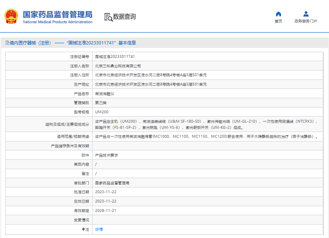Select the 2023-11-22 date in the 批准日期 row
This screenshot has width=329, height=238.
tap(106, 192)
